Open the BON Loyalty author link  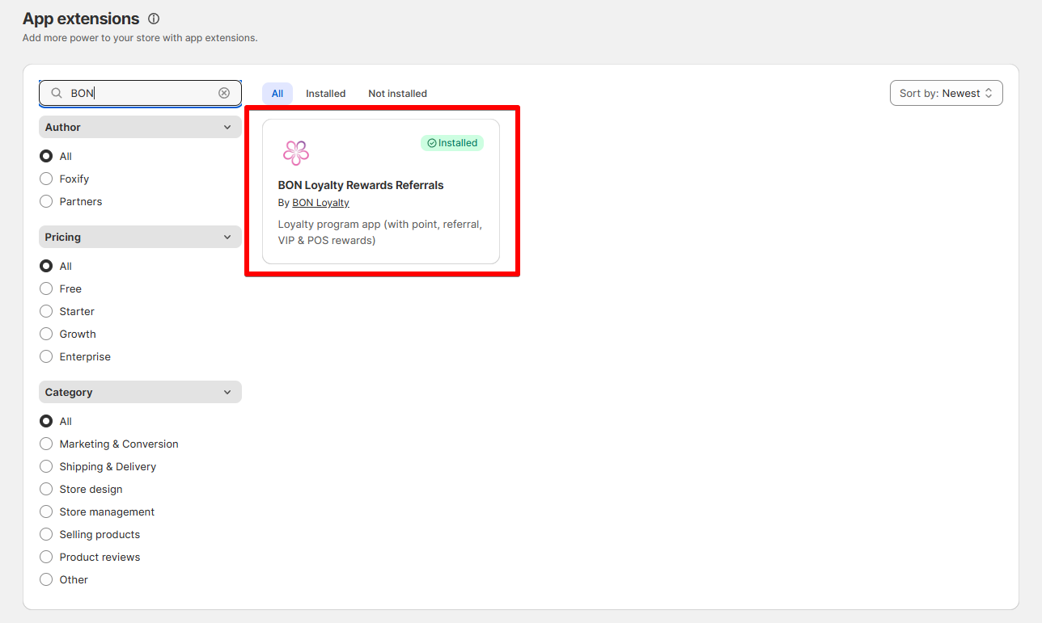pyautogui.click(x=320, y=203)
